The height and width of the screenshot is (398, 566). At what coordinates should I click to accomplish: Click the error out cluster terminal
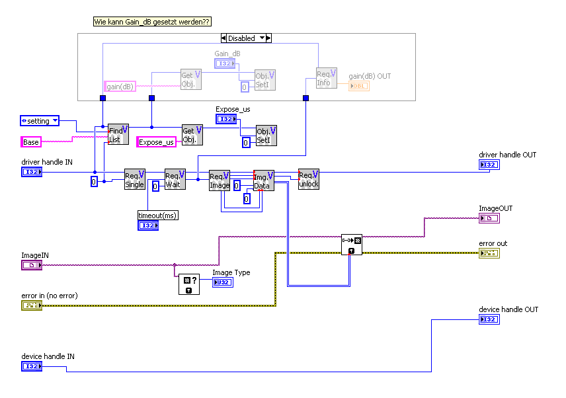[x=489, y=253]
